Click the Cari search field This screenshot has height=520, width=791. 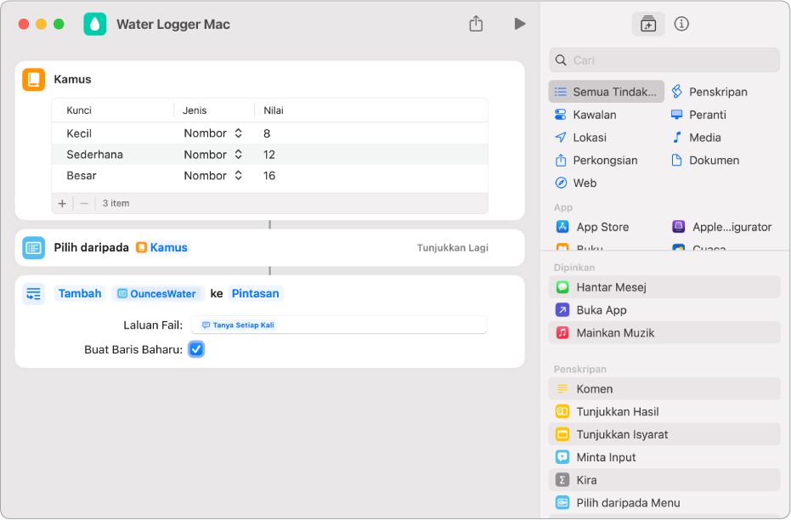[664, 60]
